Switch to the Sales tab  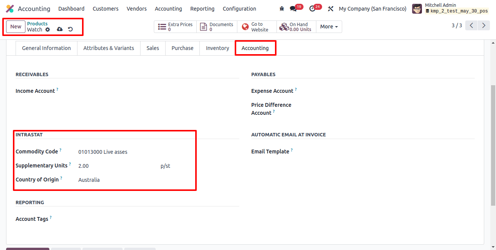coord(153,48)
